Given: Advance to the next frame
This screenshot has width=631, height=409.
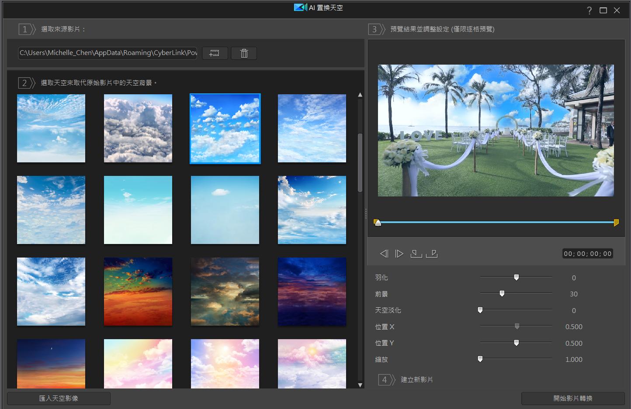Looking at the screenshot, I should pos(399,254).
